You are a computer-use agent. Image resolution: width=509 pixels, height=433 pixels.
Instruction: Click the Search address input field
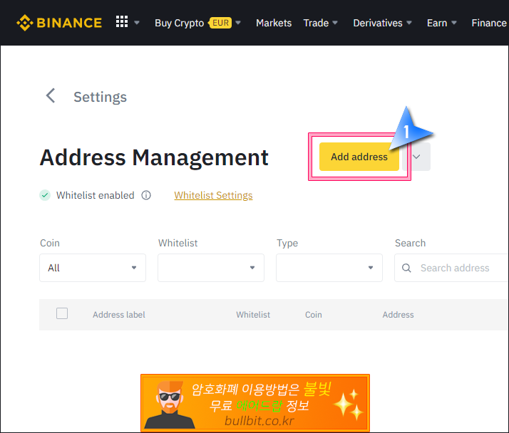point(451,268)
